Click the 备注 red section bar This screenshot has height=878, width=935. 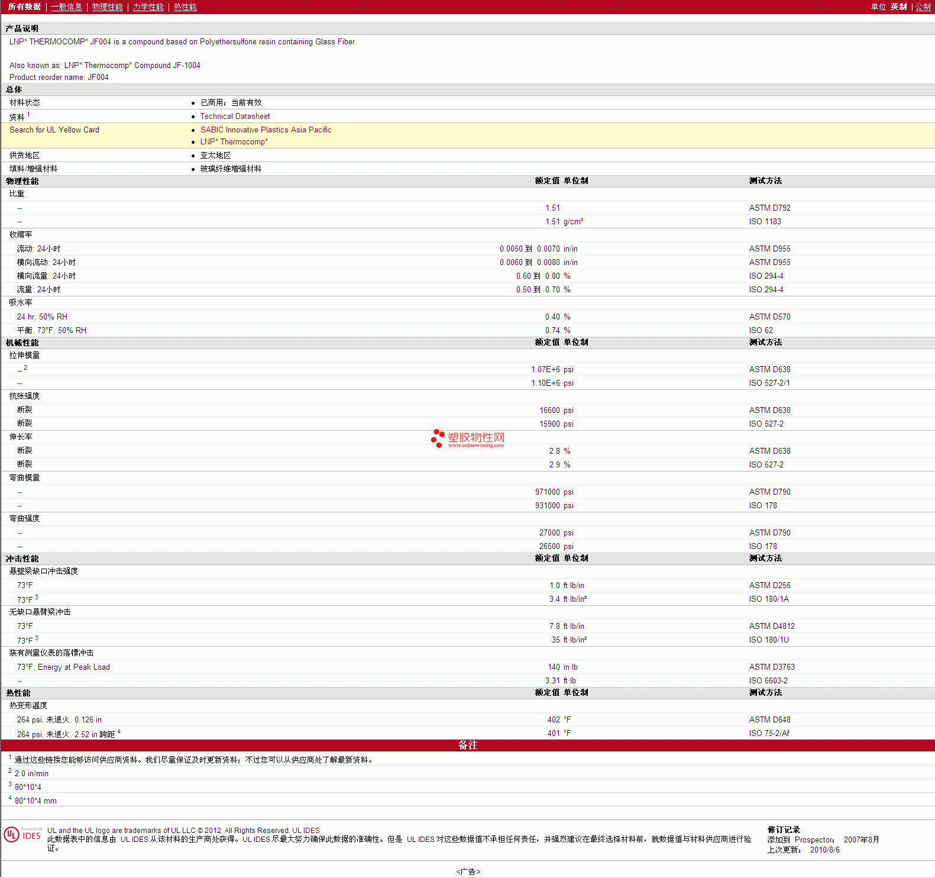pos(467,745)
